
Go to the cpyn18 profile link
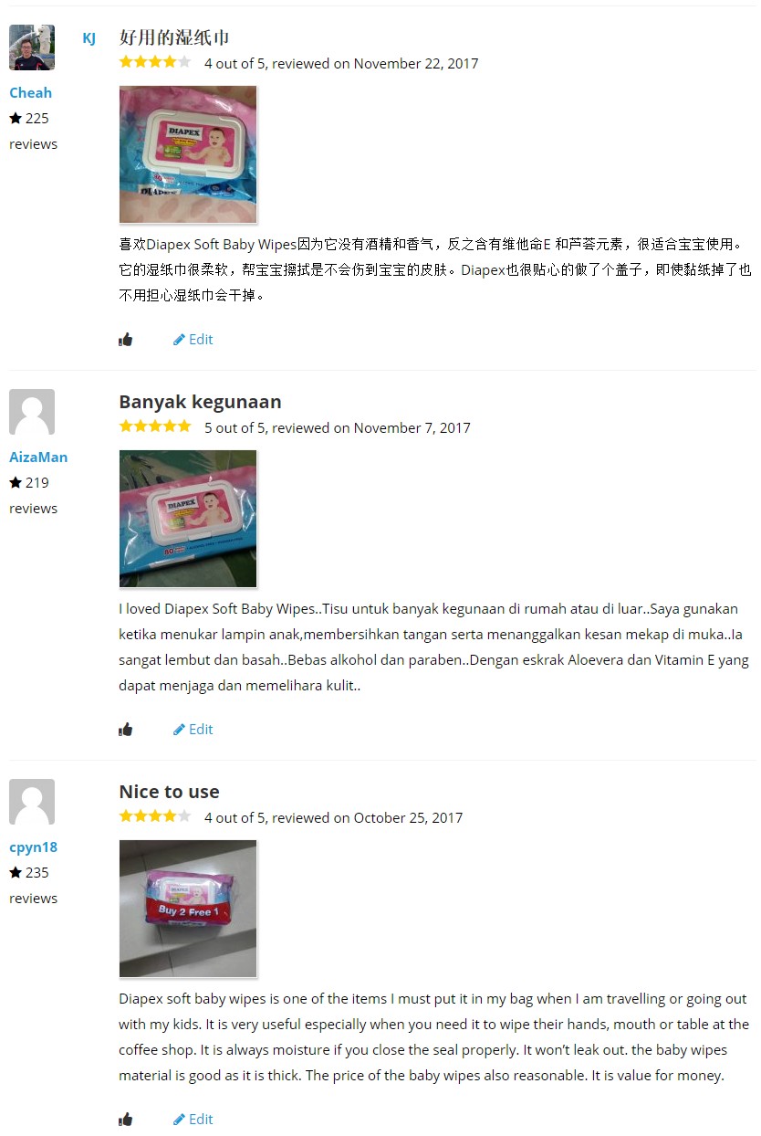click(x=33, y=847)
